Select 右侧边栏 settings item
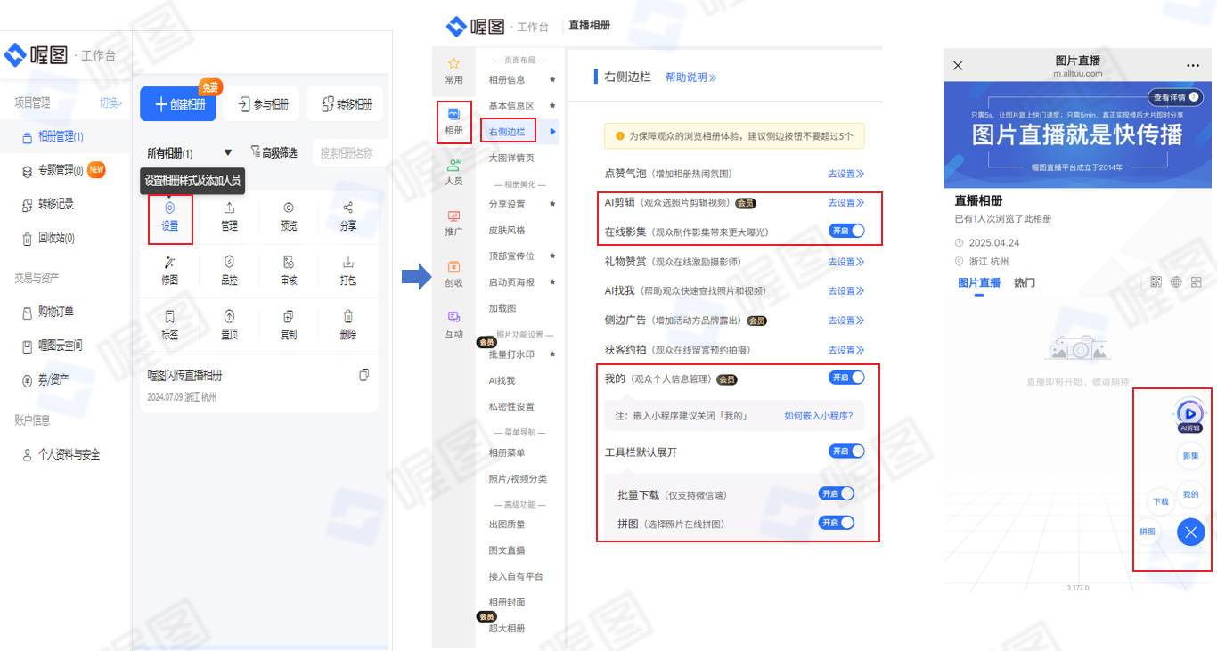The image size is (1217, 651). tap(507, 132)
